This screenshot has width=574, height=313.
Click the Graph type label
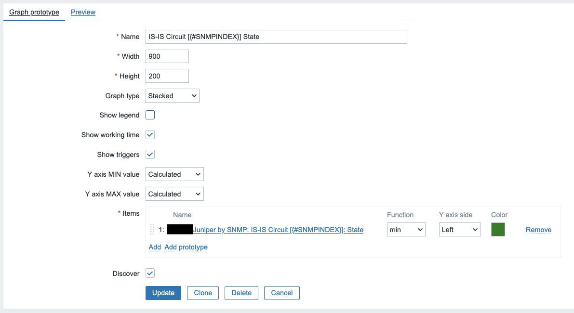122,96
